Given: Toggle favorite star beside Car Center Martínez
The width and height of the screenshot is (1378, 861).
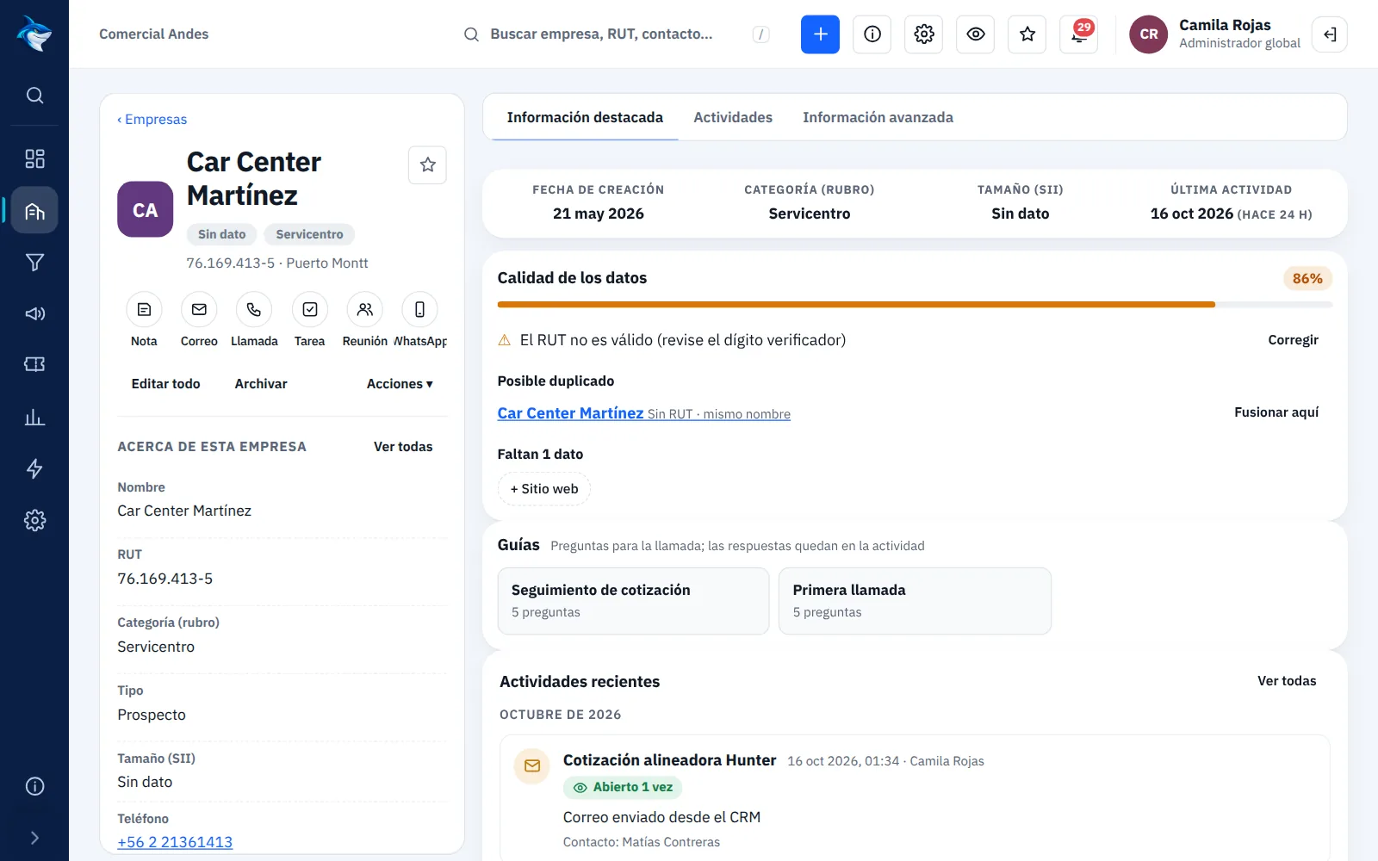Looking at the screenshot, I should pyautogui.click(x=427, y=165).
